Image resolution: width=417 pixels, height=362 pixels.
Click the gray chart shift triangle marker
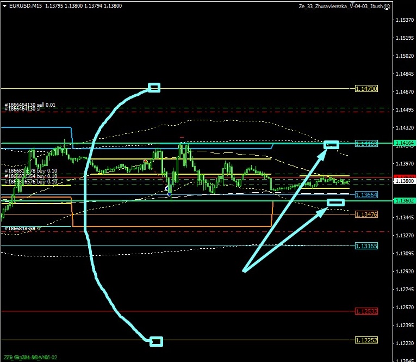click(352, 3)
